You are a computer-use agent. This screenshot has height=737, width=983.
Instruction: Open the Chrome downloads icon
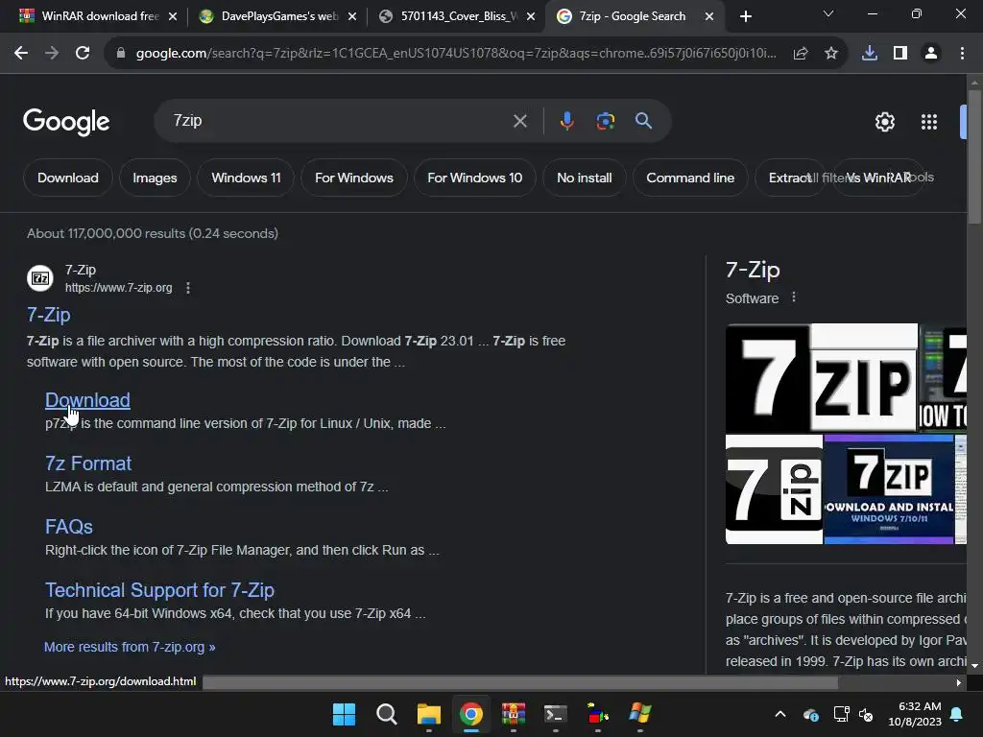(x=870, y=54)
